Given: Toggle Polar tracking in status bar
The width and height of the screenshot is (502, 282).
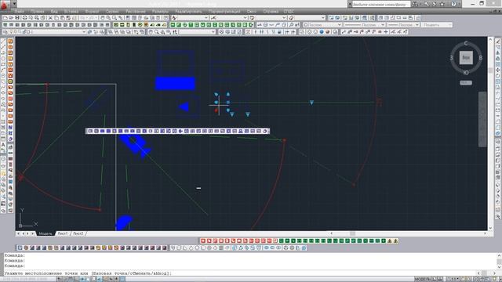Looking at the screenshot, I should [82, 279].
